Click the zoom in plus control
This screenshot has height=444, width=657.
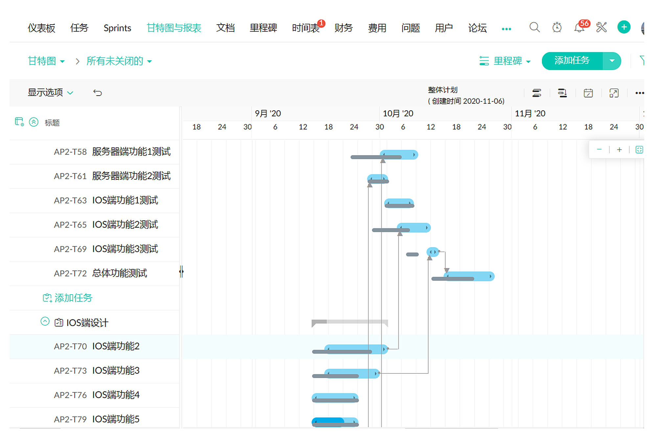tap(619, 150)
